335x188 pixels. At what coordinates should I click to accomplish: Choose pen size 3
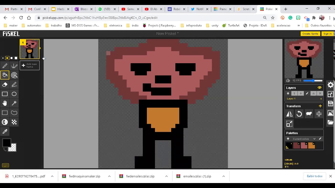(x=12, y=58)
